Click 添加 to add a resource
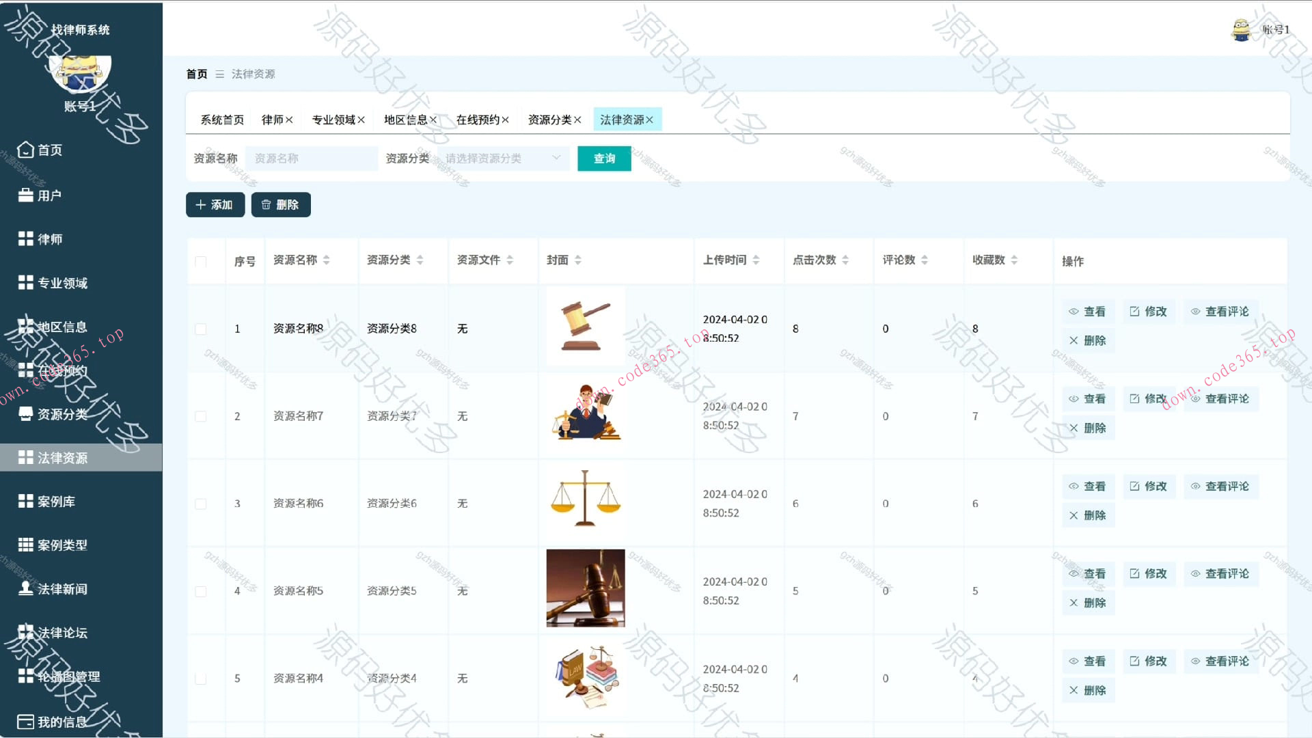This screenshot has width=1312, height=738. click(215, 204)
